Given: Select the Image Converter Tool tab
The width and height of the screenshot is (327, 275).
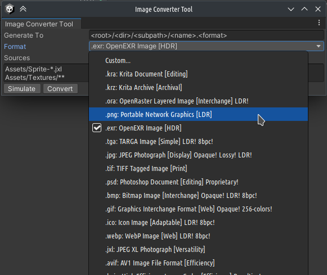Looking at the screenshot, I should (41, 24).
